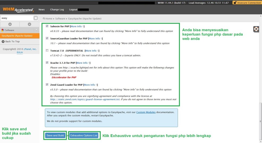Open the News menu item

coord(42,10)
